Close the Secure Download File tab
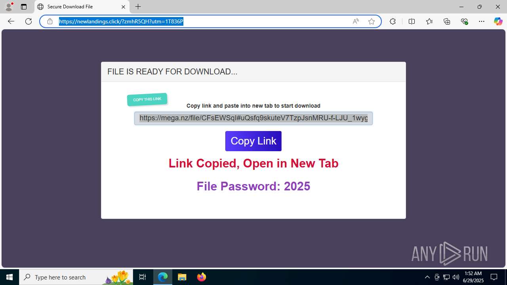This screenshot has height=285, width=507. [123, 7]
